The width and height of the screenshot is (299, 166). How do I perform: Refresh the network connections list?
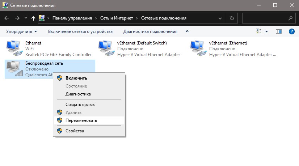point(232,18)
